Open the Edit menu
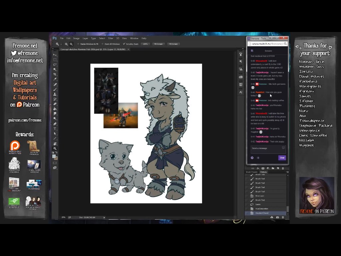 click(x=68, y=38)
